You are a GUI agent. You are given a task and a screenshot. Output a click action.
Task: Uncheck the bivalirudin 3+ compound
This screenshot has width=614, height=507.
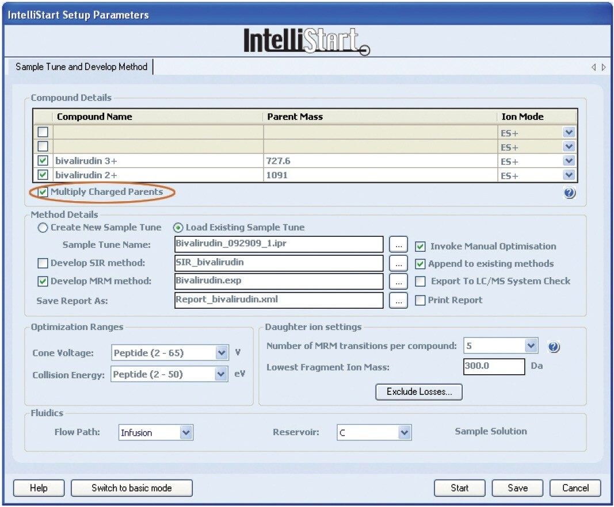43,161
